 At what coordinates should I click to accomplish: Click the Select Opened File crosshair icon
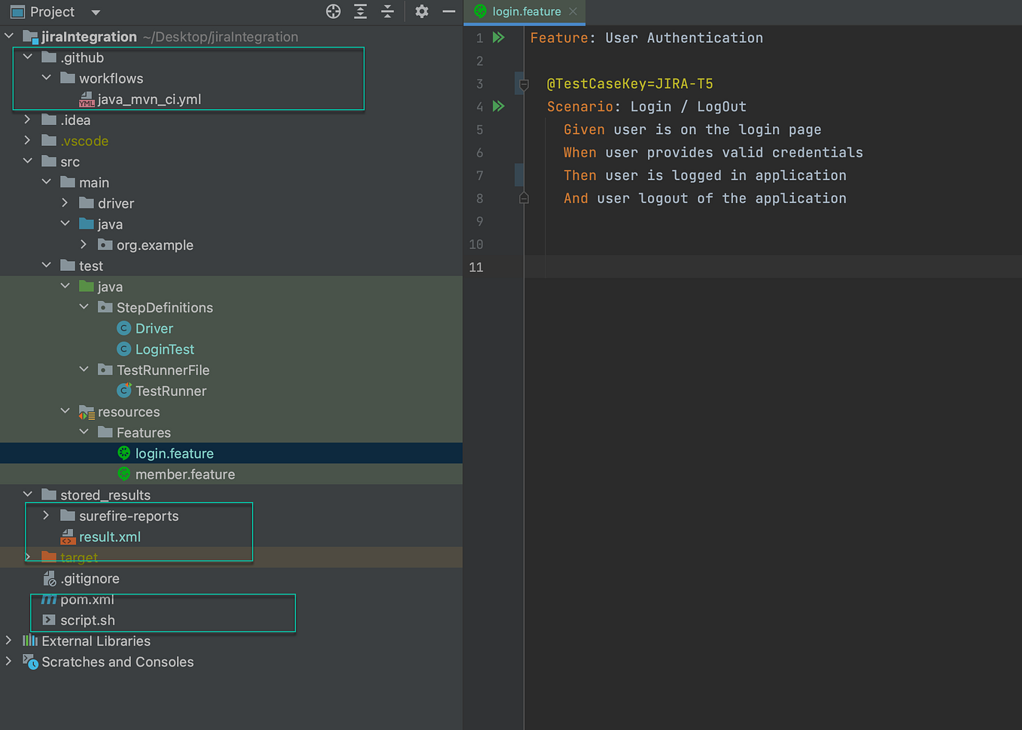tap(333, 11)
